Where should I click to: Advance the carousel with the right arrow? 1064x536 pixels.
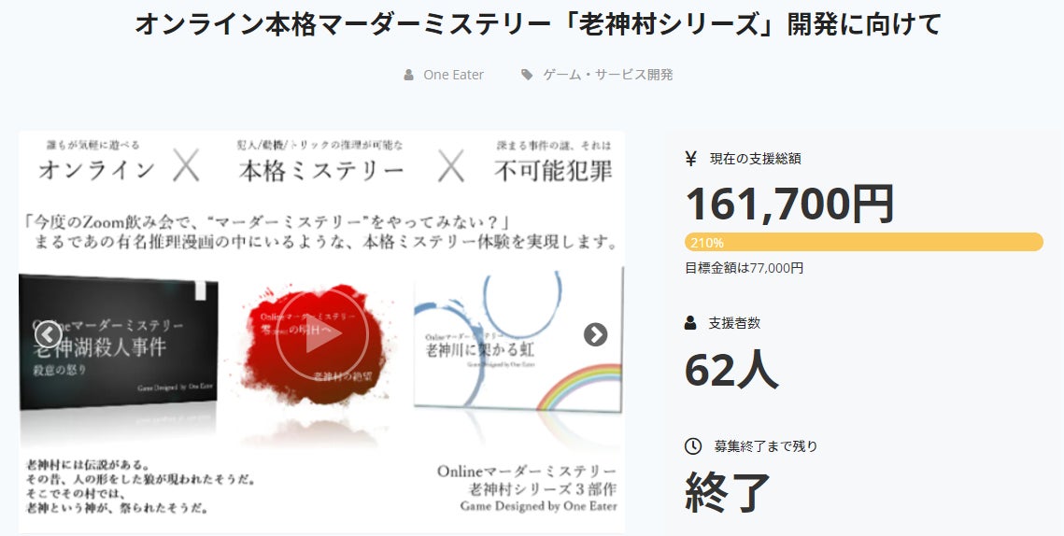(x=595, y=334)
